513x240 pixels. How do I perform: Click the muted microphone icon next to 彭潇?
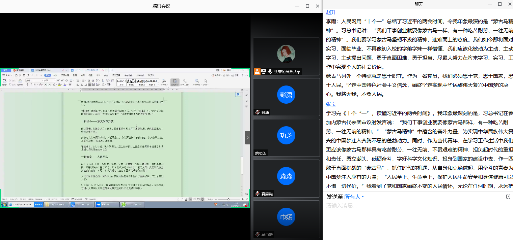coord(257,112)
